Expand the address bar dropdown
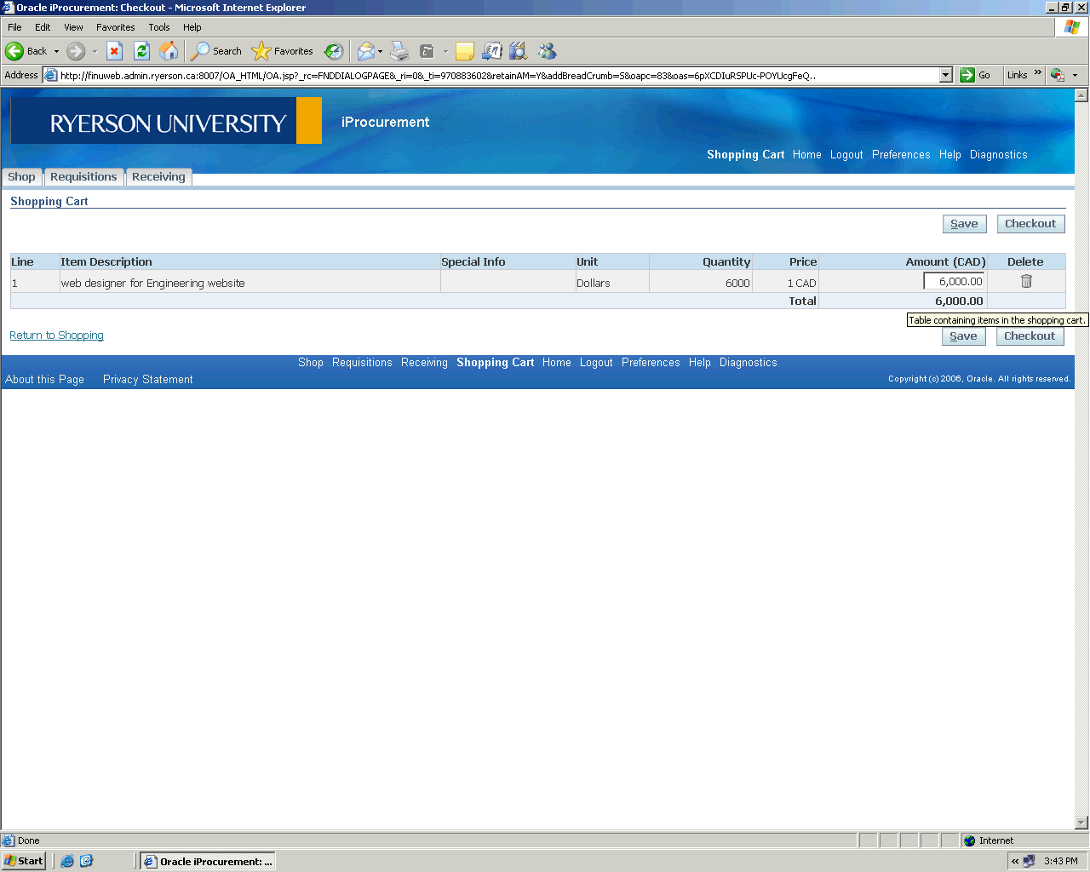Viewport: 1090px width, 872px height. [x=945, y=75]
